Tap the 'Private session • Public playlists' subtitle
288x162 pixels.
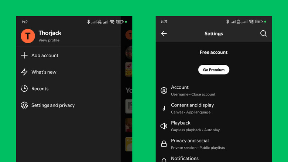pos(198,148)
